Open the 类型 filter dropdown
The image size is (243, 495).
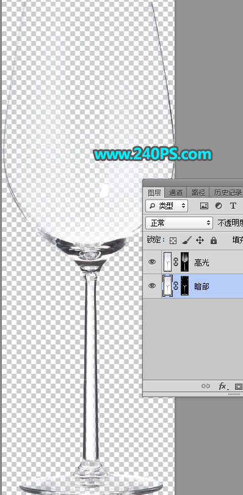tap(167, 206)
